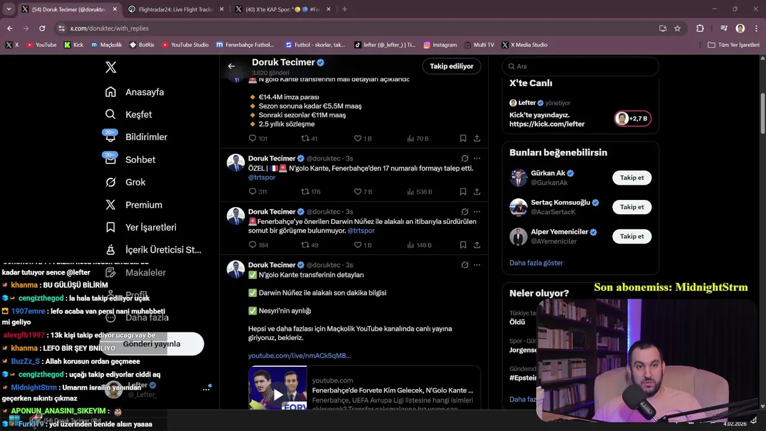
Task: Open Bildirimler notifications
Action: point(136,137)
